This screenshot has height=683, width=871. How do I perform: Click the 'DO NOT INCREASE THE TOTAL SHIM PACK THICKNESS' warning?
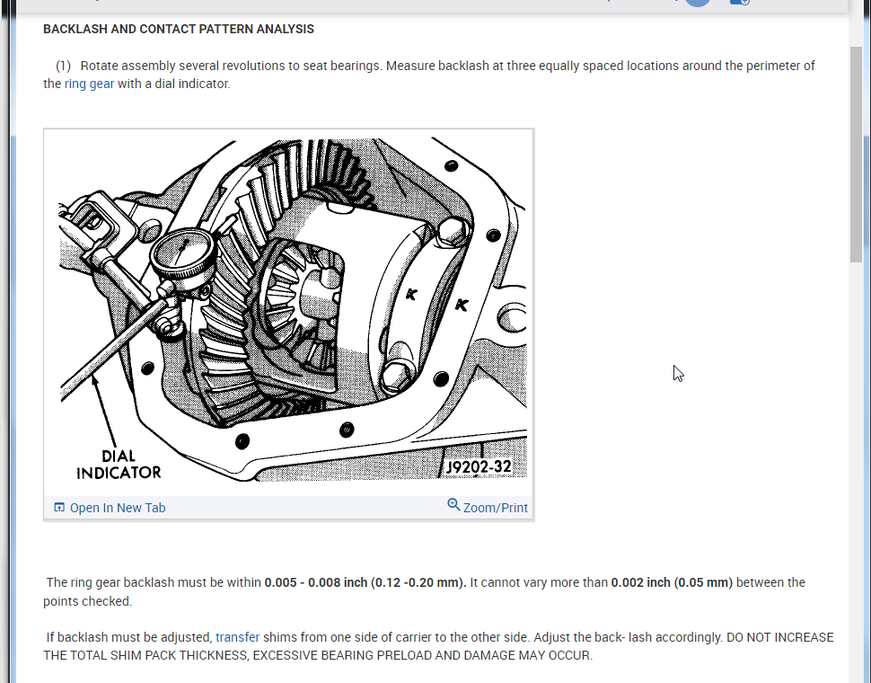(x=438, y=646)
